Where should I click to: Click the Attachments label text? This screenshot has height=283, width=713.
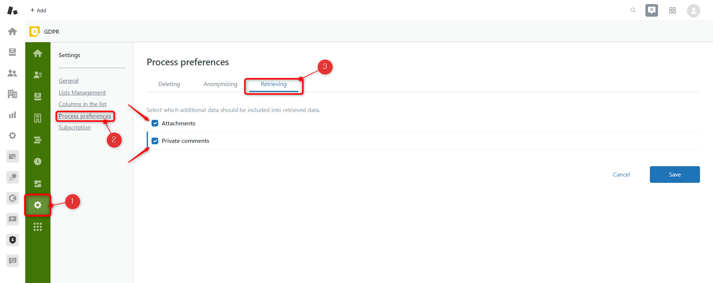(178, 124)
